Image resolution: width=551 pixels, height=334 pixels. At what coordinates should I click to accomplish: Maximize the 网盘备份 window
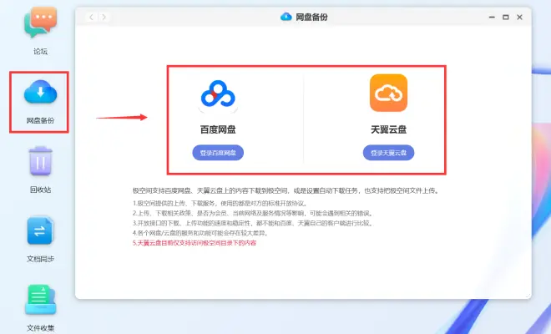click(x=506, y=17)
